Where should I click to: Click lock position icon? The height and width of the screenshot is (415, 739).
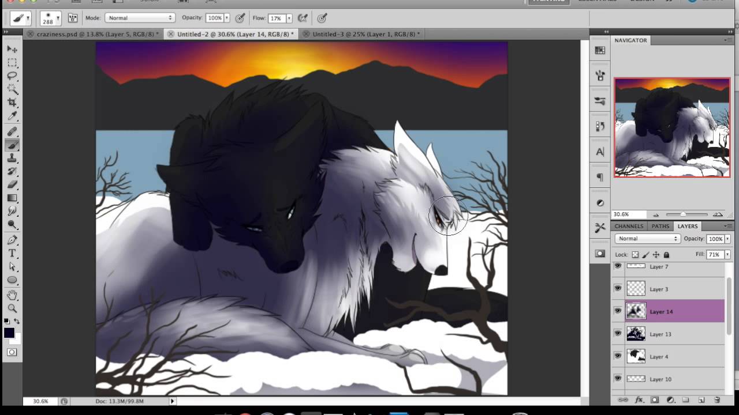coord(656,254)
